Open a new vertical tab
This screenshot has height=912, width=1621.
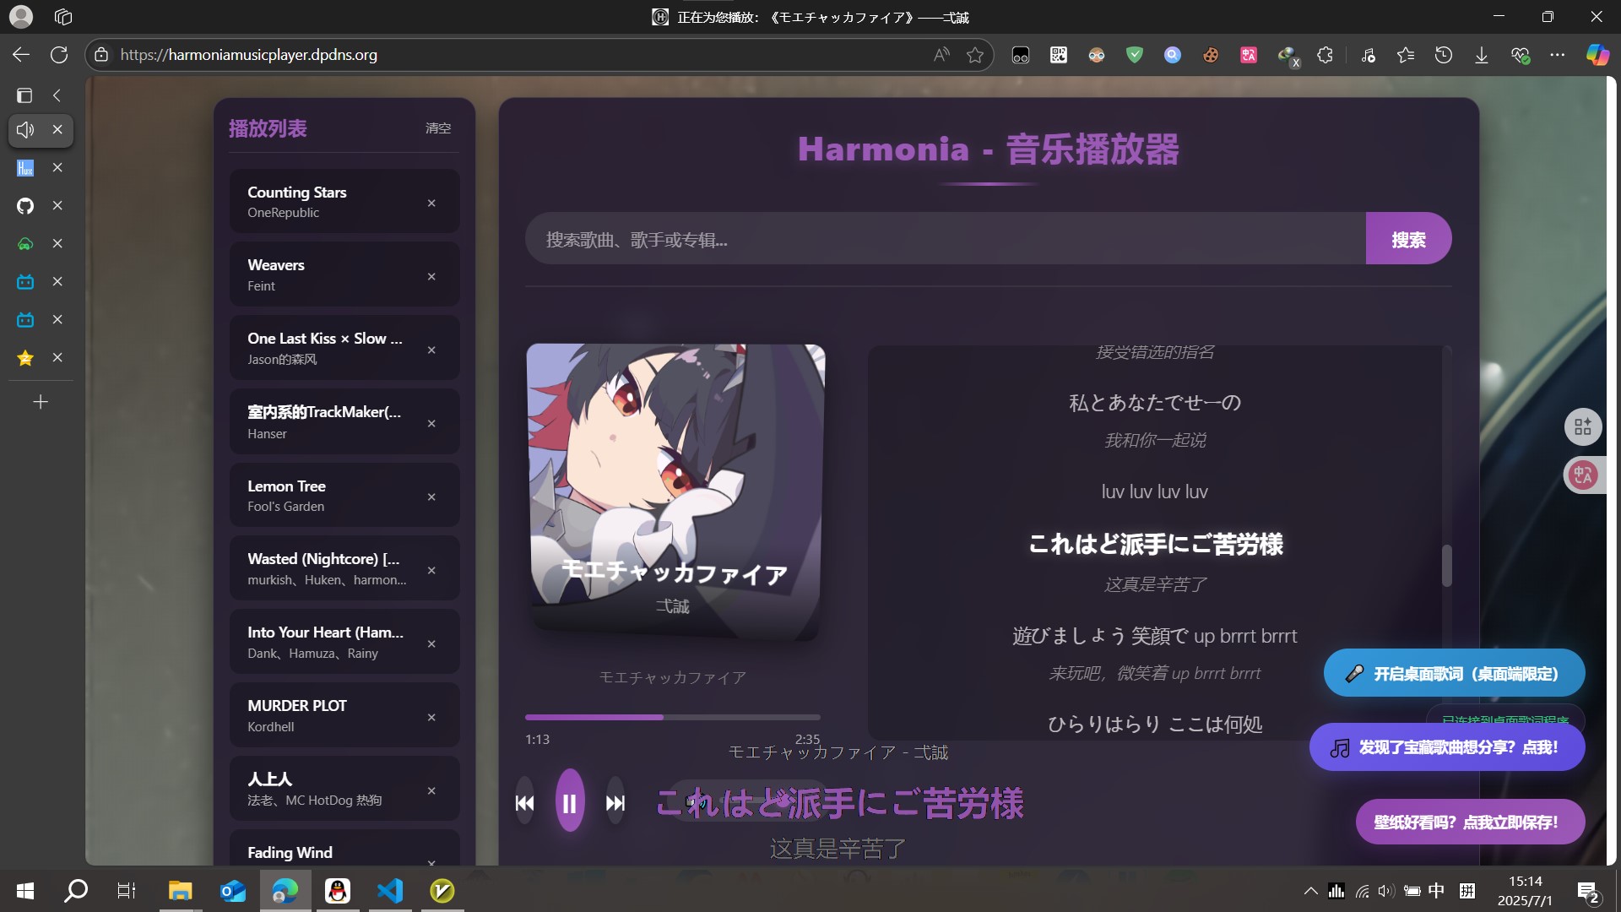(41, 402)
